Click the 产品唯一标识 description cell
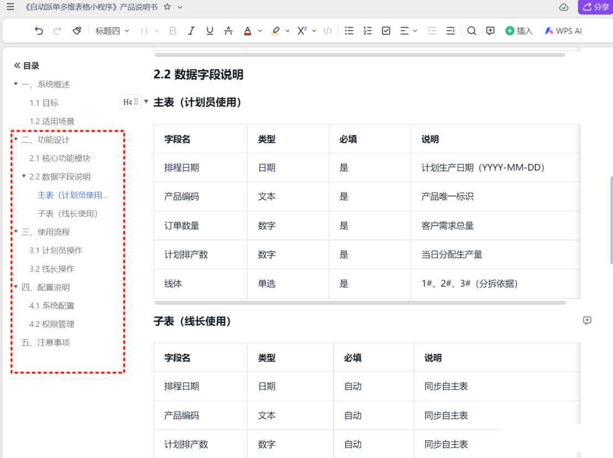Viewport: 613px width, 458px height. [x=495, y=196]
